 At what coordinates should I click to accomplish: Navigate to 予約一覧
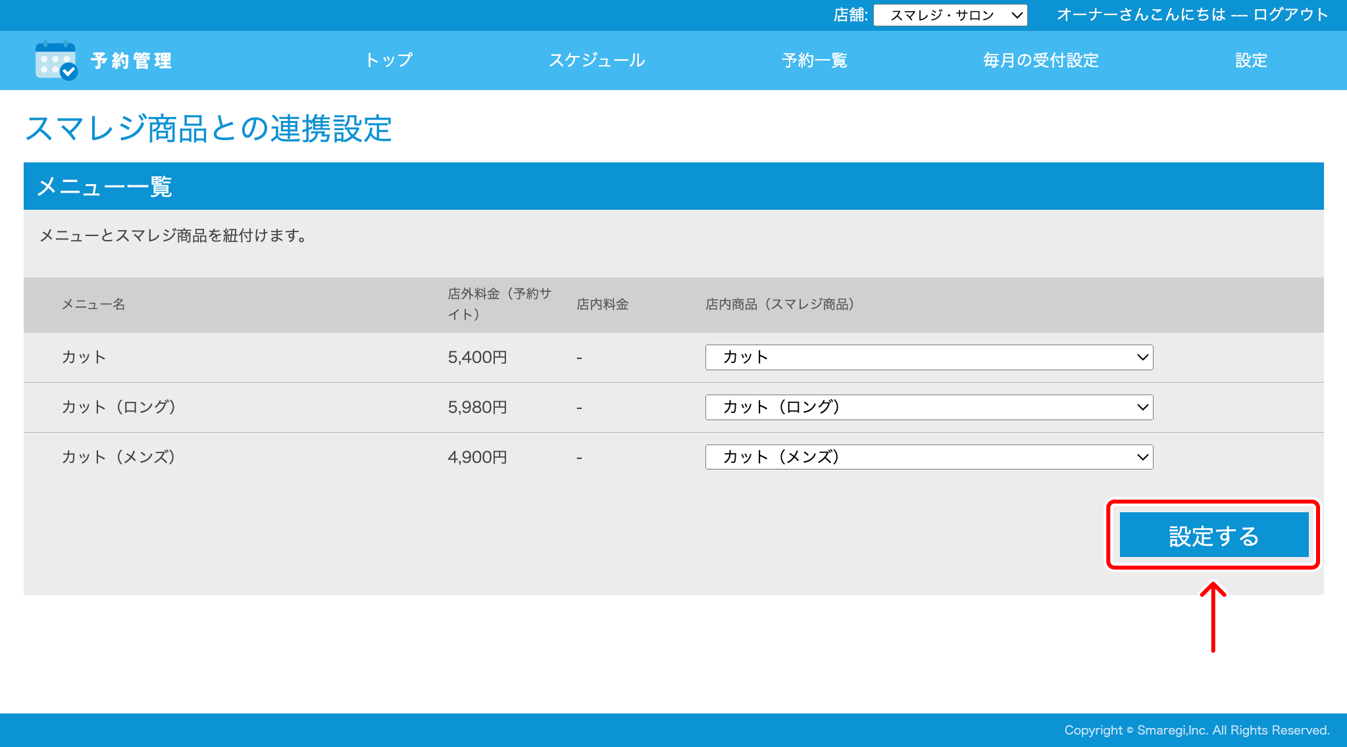[814, 60]
